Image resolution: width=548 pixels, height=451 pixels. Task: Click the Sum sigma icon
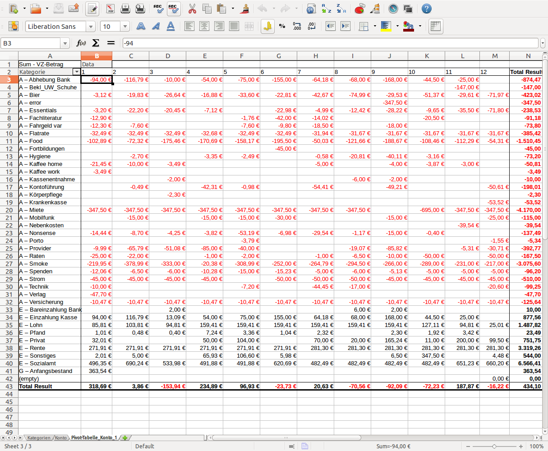pyautogui.click(x=96, y=43)
